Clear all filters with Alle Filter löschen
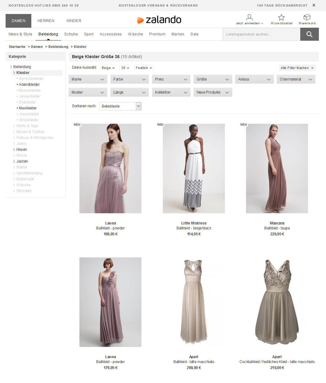The height and width of the screenshot is (383, 326). [297, 68]
